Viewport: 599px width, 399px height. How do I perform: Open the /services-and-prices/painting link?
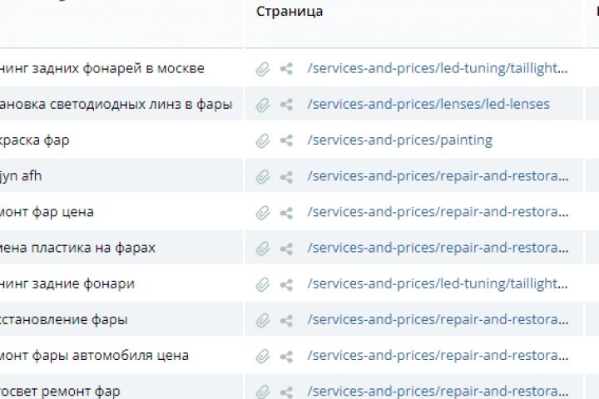click(x=399, y=140)
